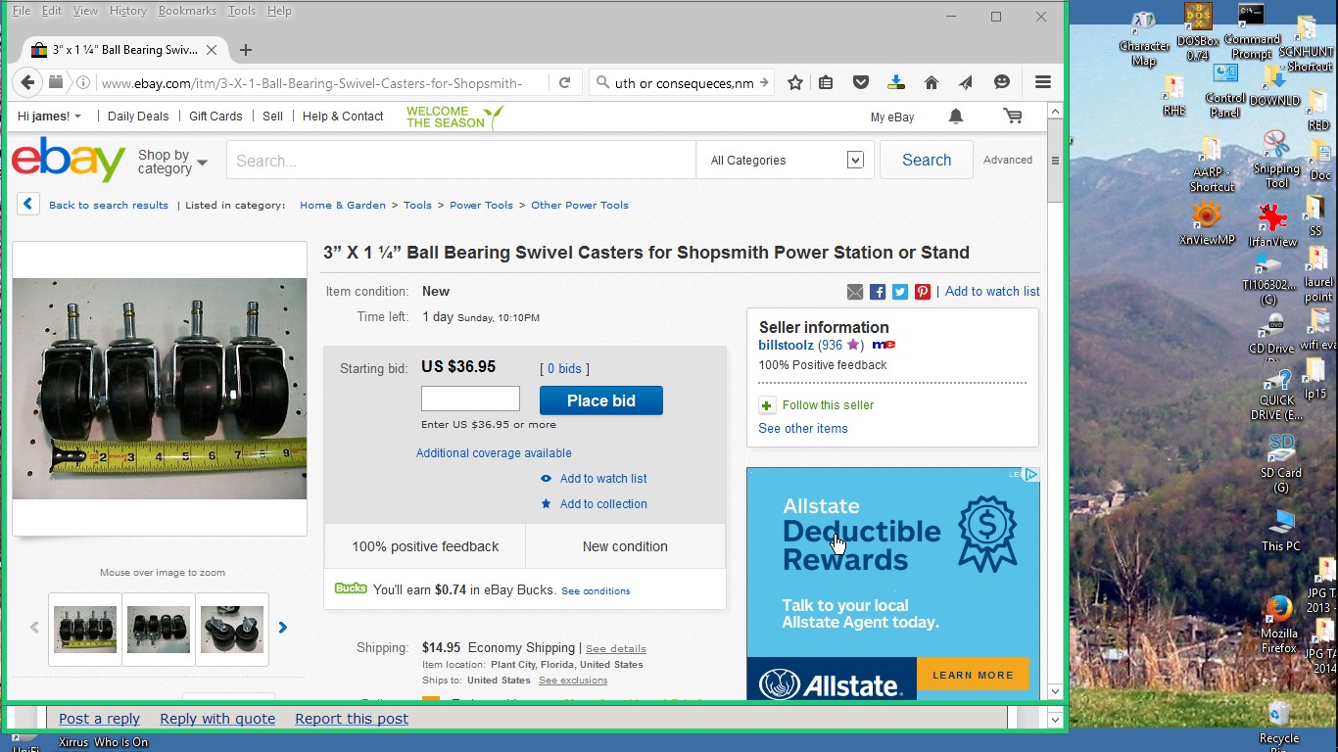Expand Shop by category menu
The image size is (1338, 752).
(x=172, y=162)
